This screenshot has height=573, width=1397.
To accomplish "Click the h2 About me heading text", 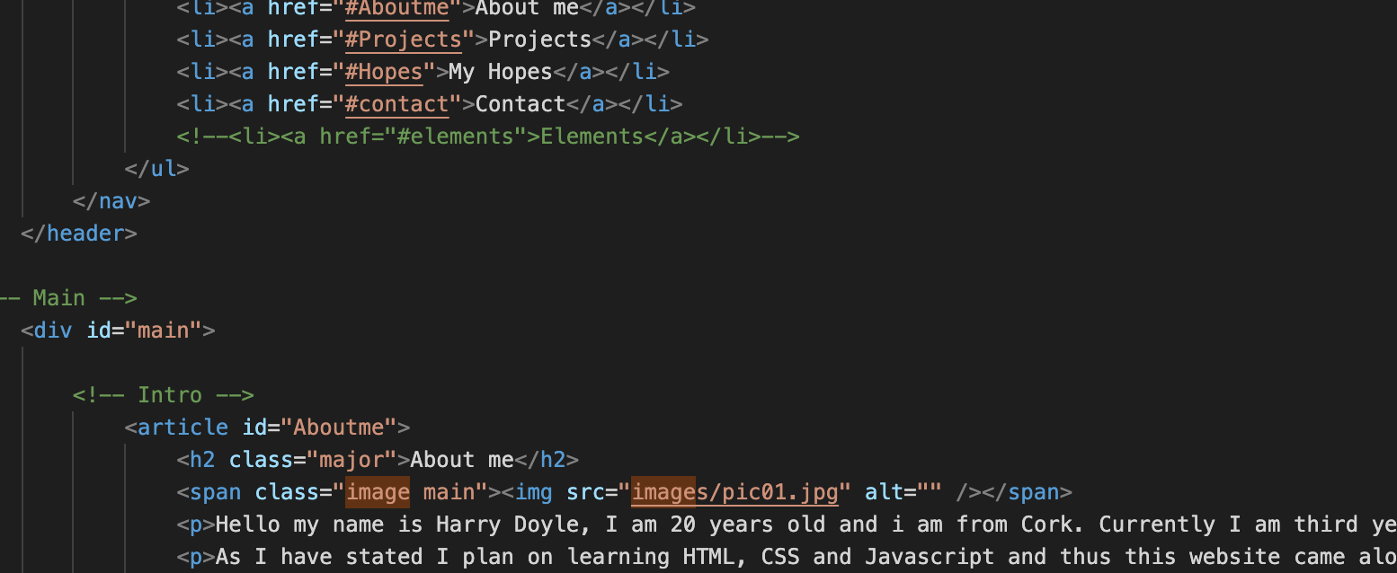I will click(462, 460).
